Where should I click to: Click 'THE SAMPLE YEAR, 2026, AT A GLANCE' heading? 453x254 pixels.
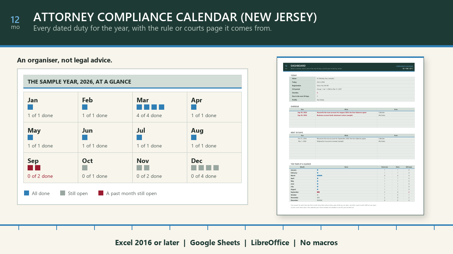pos(79,81)
